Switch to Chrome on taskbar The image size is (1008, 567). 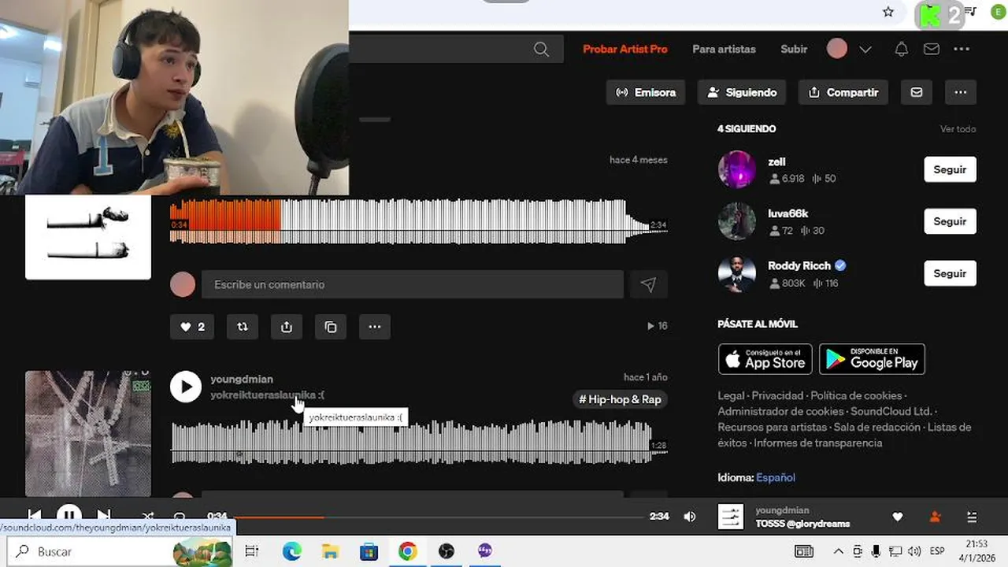[407, 551]
